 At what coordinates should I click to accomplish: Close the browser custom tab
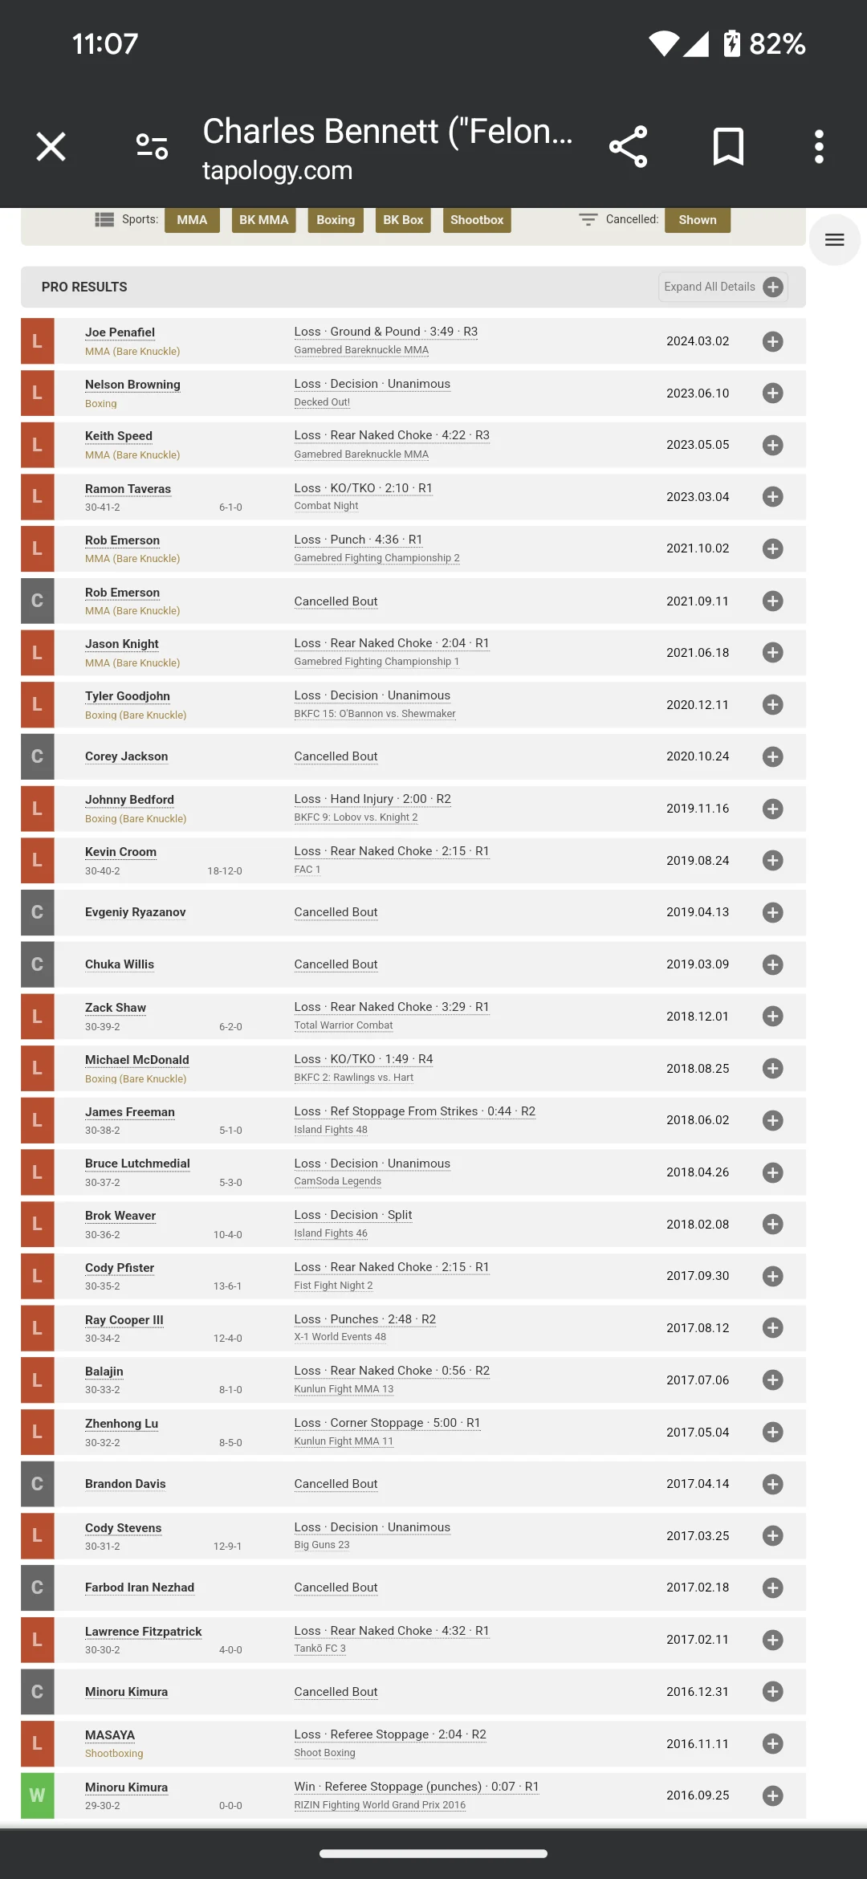coord(51,147)
